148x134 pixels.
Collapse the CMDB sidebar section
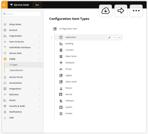coord(40,59)
